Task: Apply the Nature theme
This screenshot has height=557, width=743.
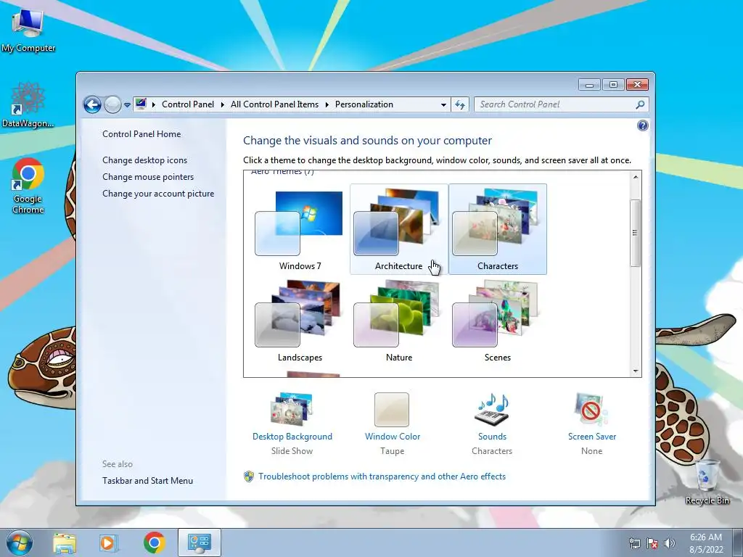Action: click(x=398, y=321)
